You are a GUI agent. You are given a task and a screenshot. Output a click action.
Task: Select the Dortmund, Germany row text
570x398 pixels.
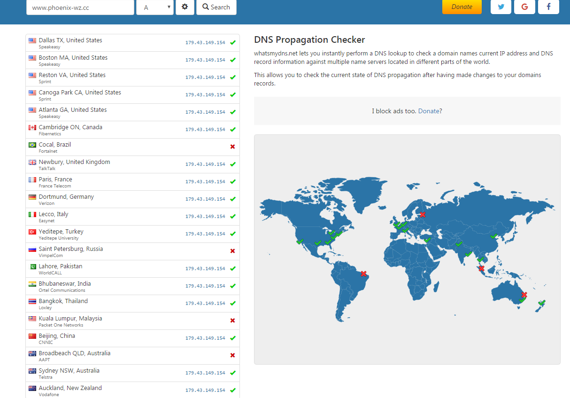pos(66,197)
